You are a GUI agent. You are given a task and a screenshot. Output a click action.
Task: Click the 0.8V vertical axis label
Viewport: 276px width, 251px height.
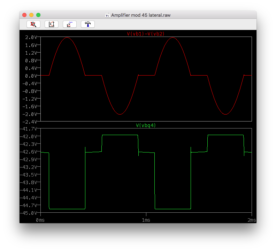point(31,61)
